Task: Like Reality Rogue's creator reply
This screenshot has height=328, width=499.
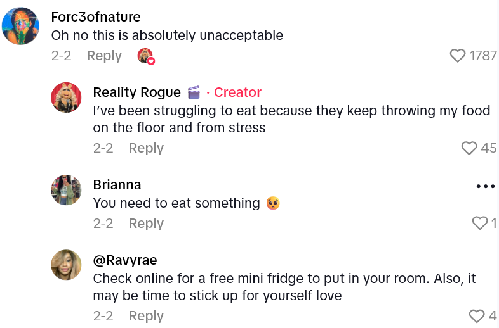Action: [x=469, y=148]
